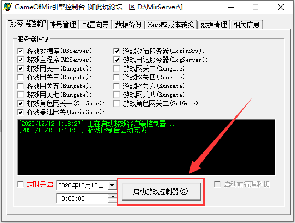Open the date picker dropdown arrow
The width and height of the screenshot is (295, 223).
pyautogui.click(x=112, y=185)
